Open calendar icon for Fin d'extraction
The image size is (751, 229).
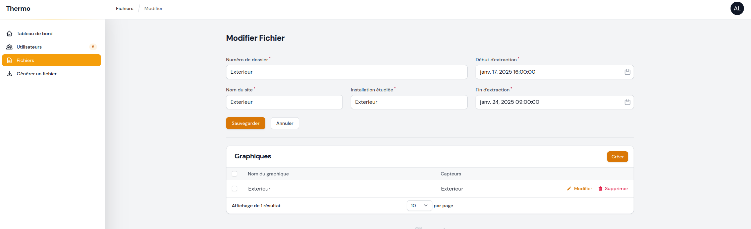627,102
